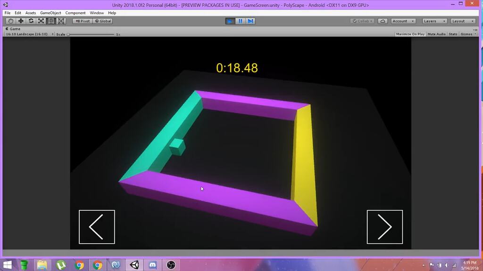This screenshot has width=483, height=271.
Task: Open the Layout dropdown
Action: tap(463, 21)
